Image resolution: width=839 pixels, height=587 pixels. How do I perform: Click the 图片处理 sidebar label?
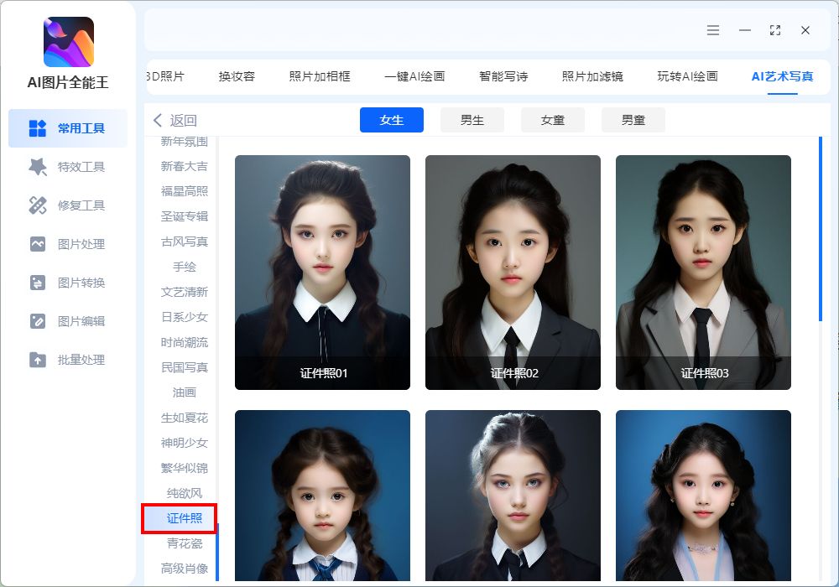(81, 244)
